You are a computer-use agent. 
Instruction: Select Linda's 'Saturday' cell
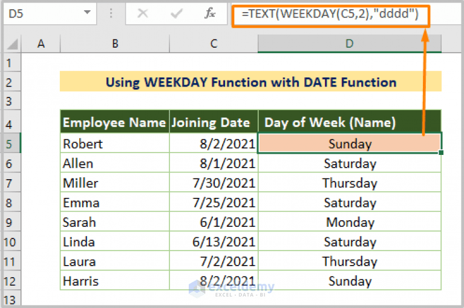click(350, 241)
